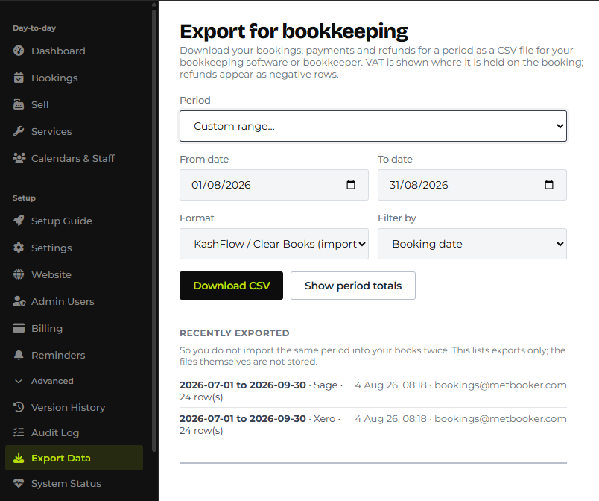Select the Sage export row date range
This screenshot has height=501, width=599.
[243, 385]
